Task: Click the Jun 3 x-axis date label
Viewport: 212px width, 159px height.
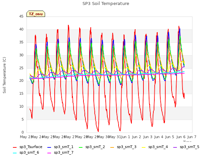Action: pyautogui.click(x=148, y=137)
